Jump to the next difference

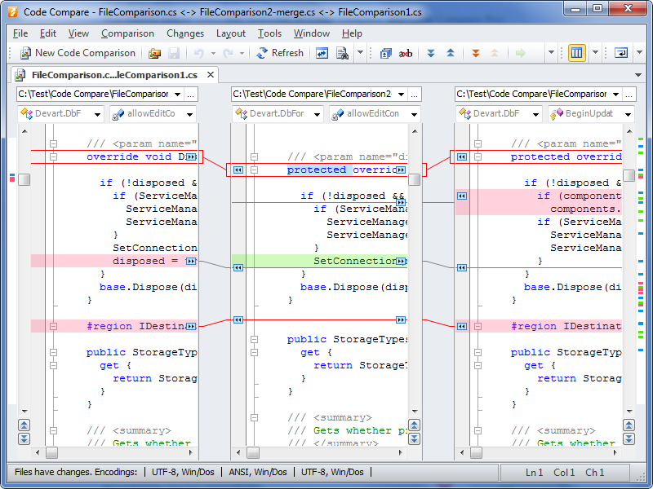(x=430, y=53)
